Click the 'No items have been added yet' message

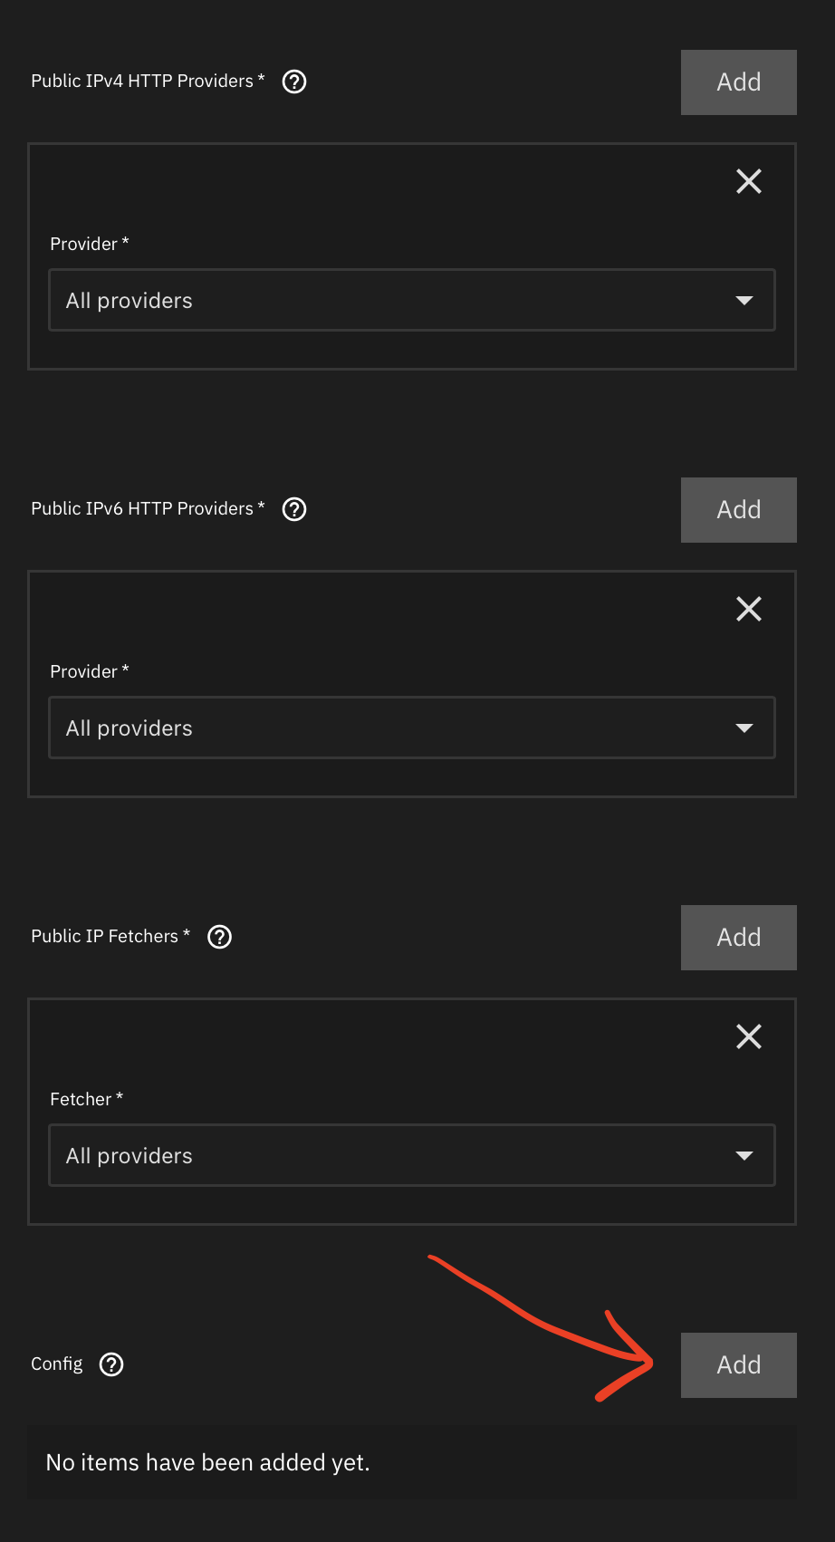pyautogui.click(x=208, y=1462)
